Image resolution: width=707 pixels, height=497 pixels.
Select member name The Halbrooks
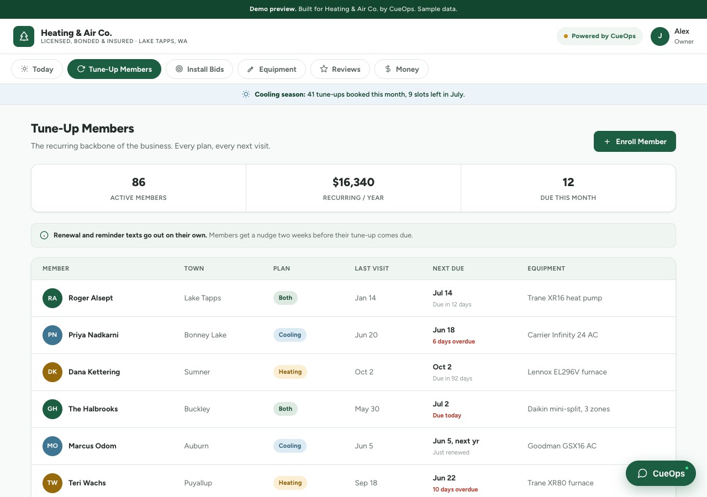tap(93, 409)
